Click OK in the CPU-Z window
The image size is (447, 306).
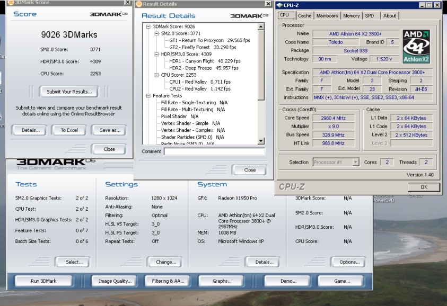(424, 187)
